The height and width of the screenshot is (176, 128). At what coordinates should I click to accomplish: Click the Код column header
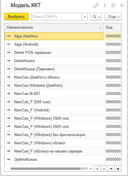[x=112, y=27]
